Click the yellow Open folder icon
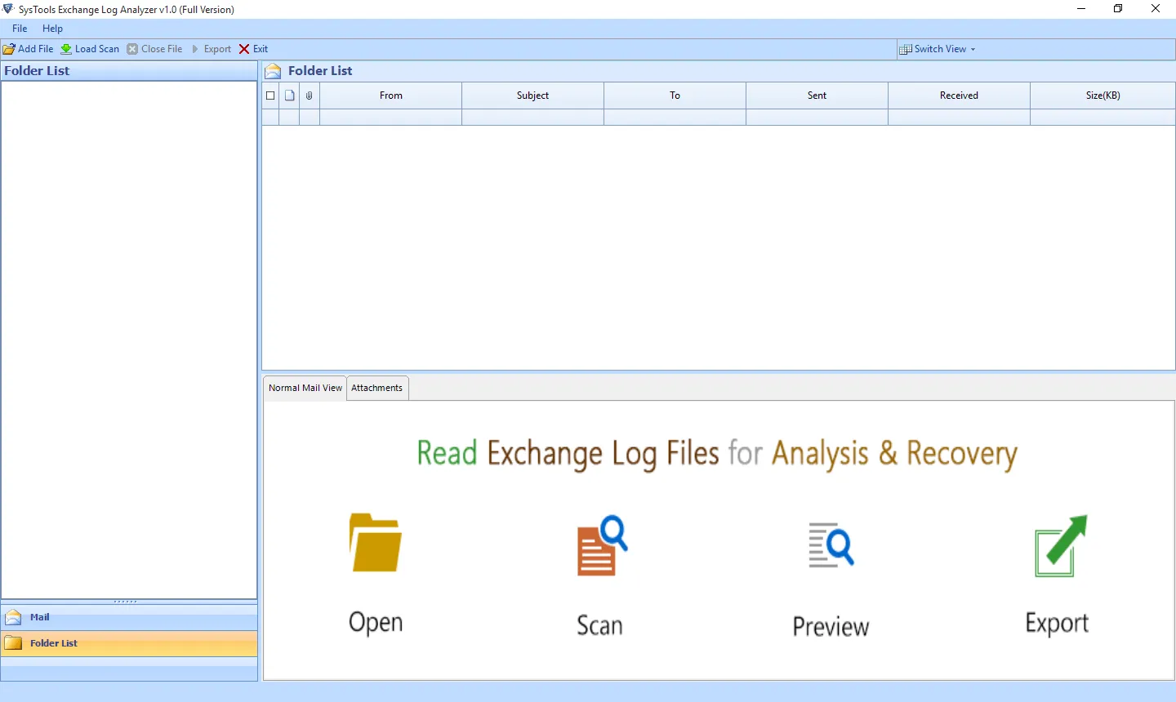Image resolution: width=1176 pixels, height=702 pixels. point(376,543)
